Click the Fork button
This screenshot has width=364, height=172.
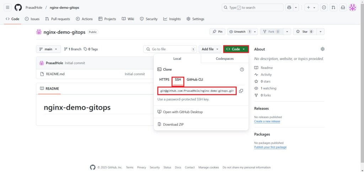[x=271, y=32]
